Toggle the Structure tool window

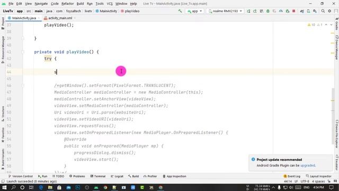pyautogui.click(x=3, y=114)
